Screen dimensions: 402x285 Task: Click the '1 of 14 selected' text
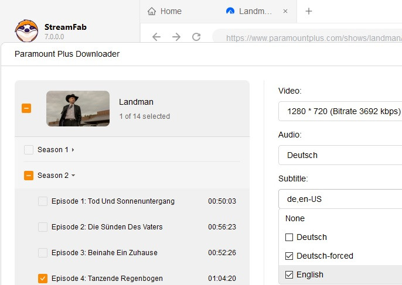pyautogui.click(x=145, y=116)
